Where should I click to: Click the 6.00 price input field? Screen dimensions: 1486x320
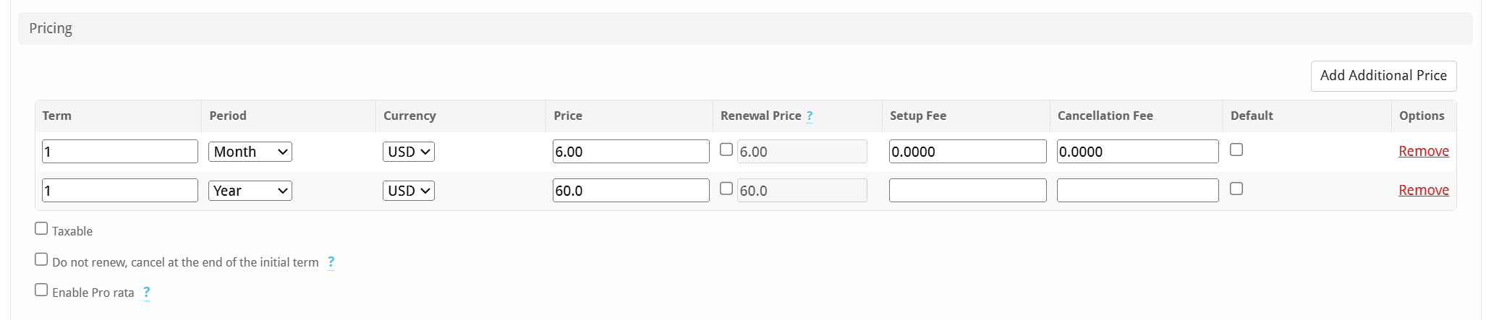coord(631,152)
